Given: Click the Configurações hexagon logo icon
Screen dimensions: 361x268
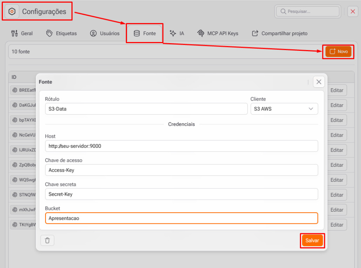Looking at the screenshot, I should pos(12,12).
